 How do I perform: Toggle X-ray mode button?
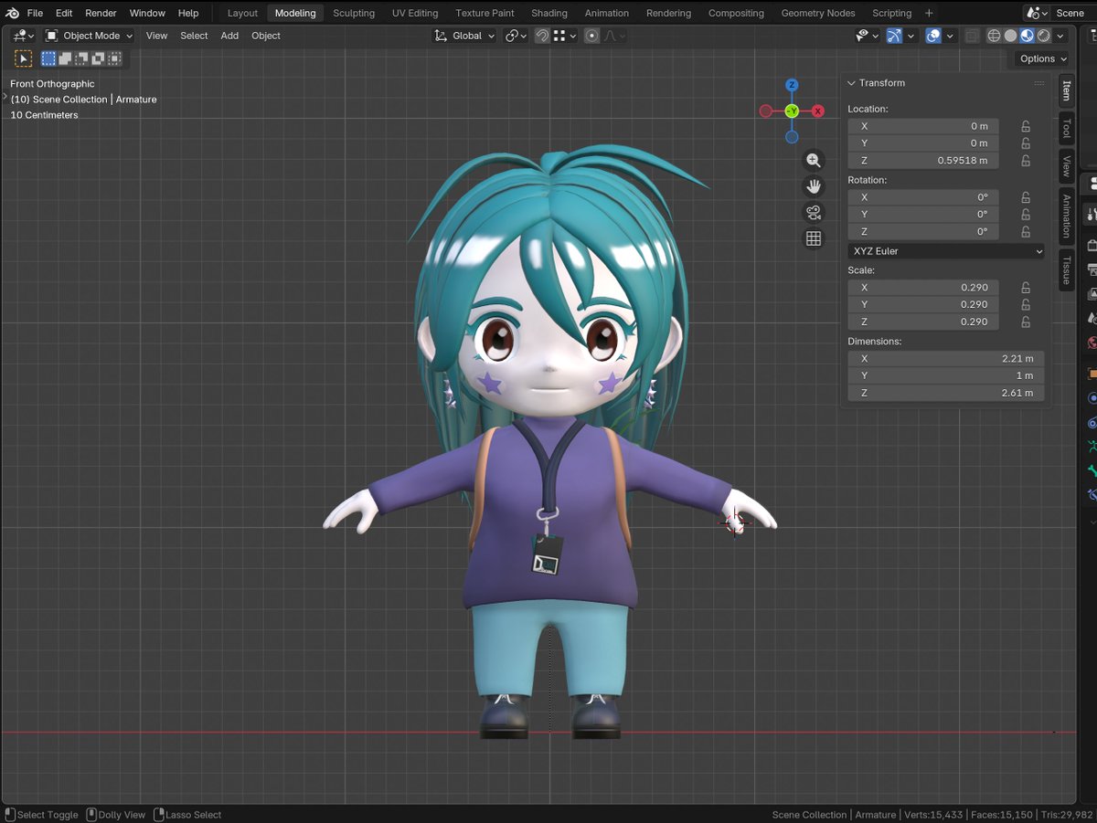tap(972, 36)
